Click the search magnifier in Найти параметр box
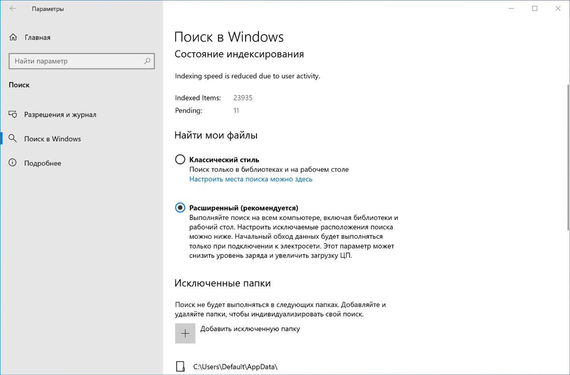The height and width of the screenshot is (375, 570). click(x=147, y=61)
